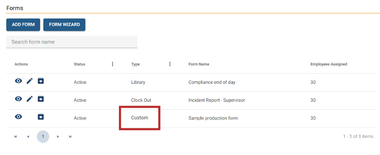This screenshot has width=380, height=155.
Task: Select page 1 in the pager
Action: (43, 137)
